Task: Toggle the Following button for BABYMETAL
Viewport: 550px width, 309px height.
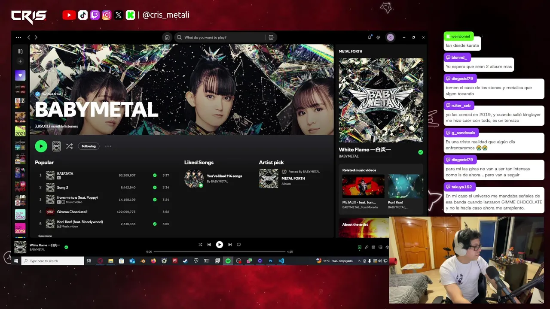Action: 89,146
